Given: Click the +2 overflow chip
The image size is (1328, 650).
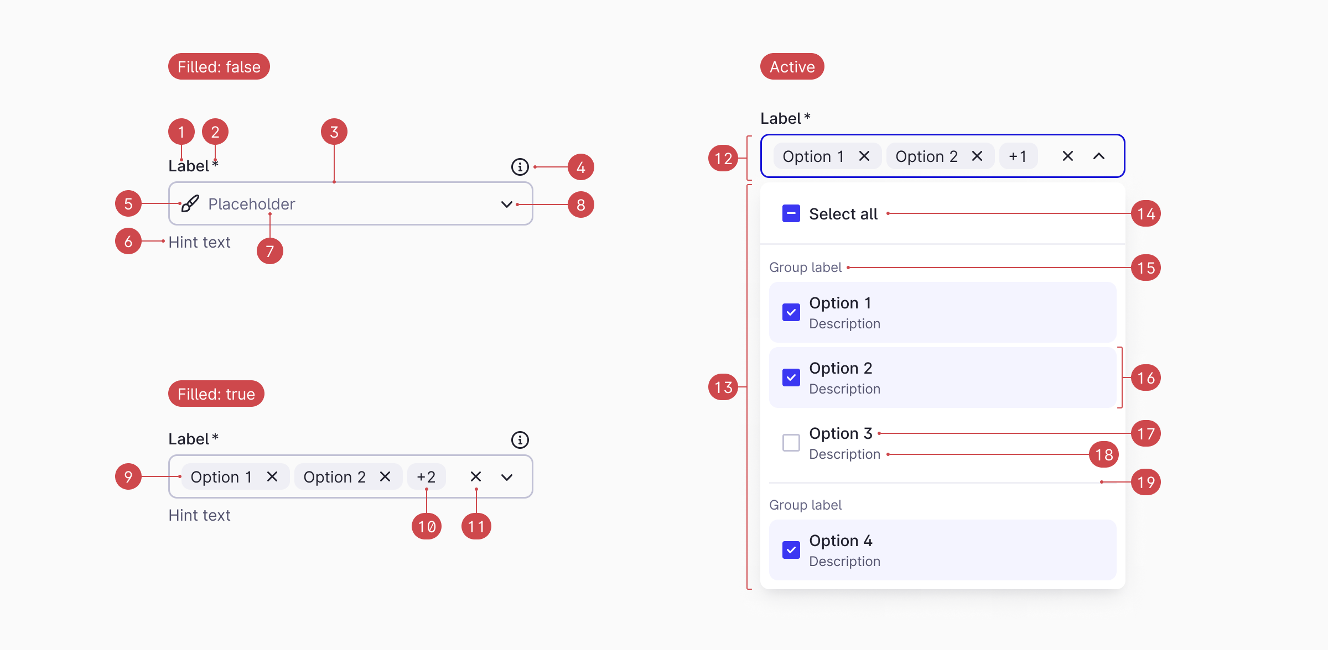Looking at the screenshot, I should 426,477.
